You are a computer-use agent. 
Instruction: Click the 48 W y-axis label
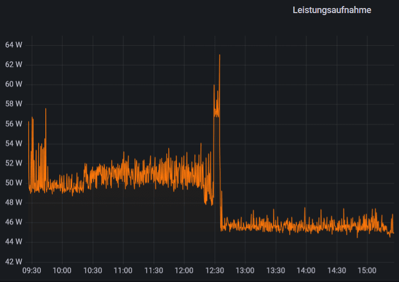tap(14, 202)
